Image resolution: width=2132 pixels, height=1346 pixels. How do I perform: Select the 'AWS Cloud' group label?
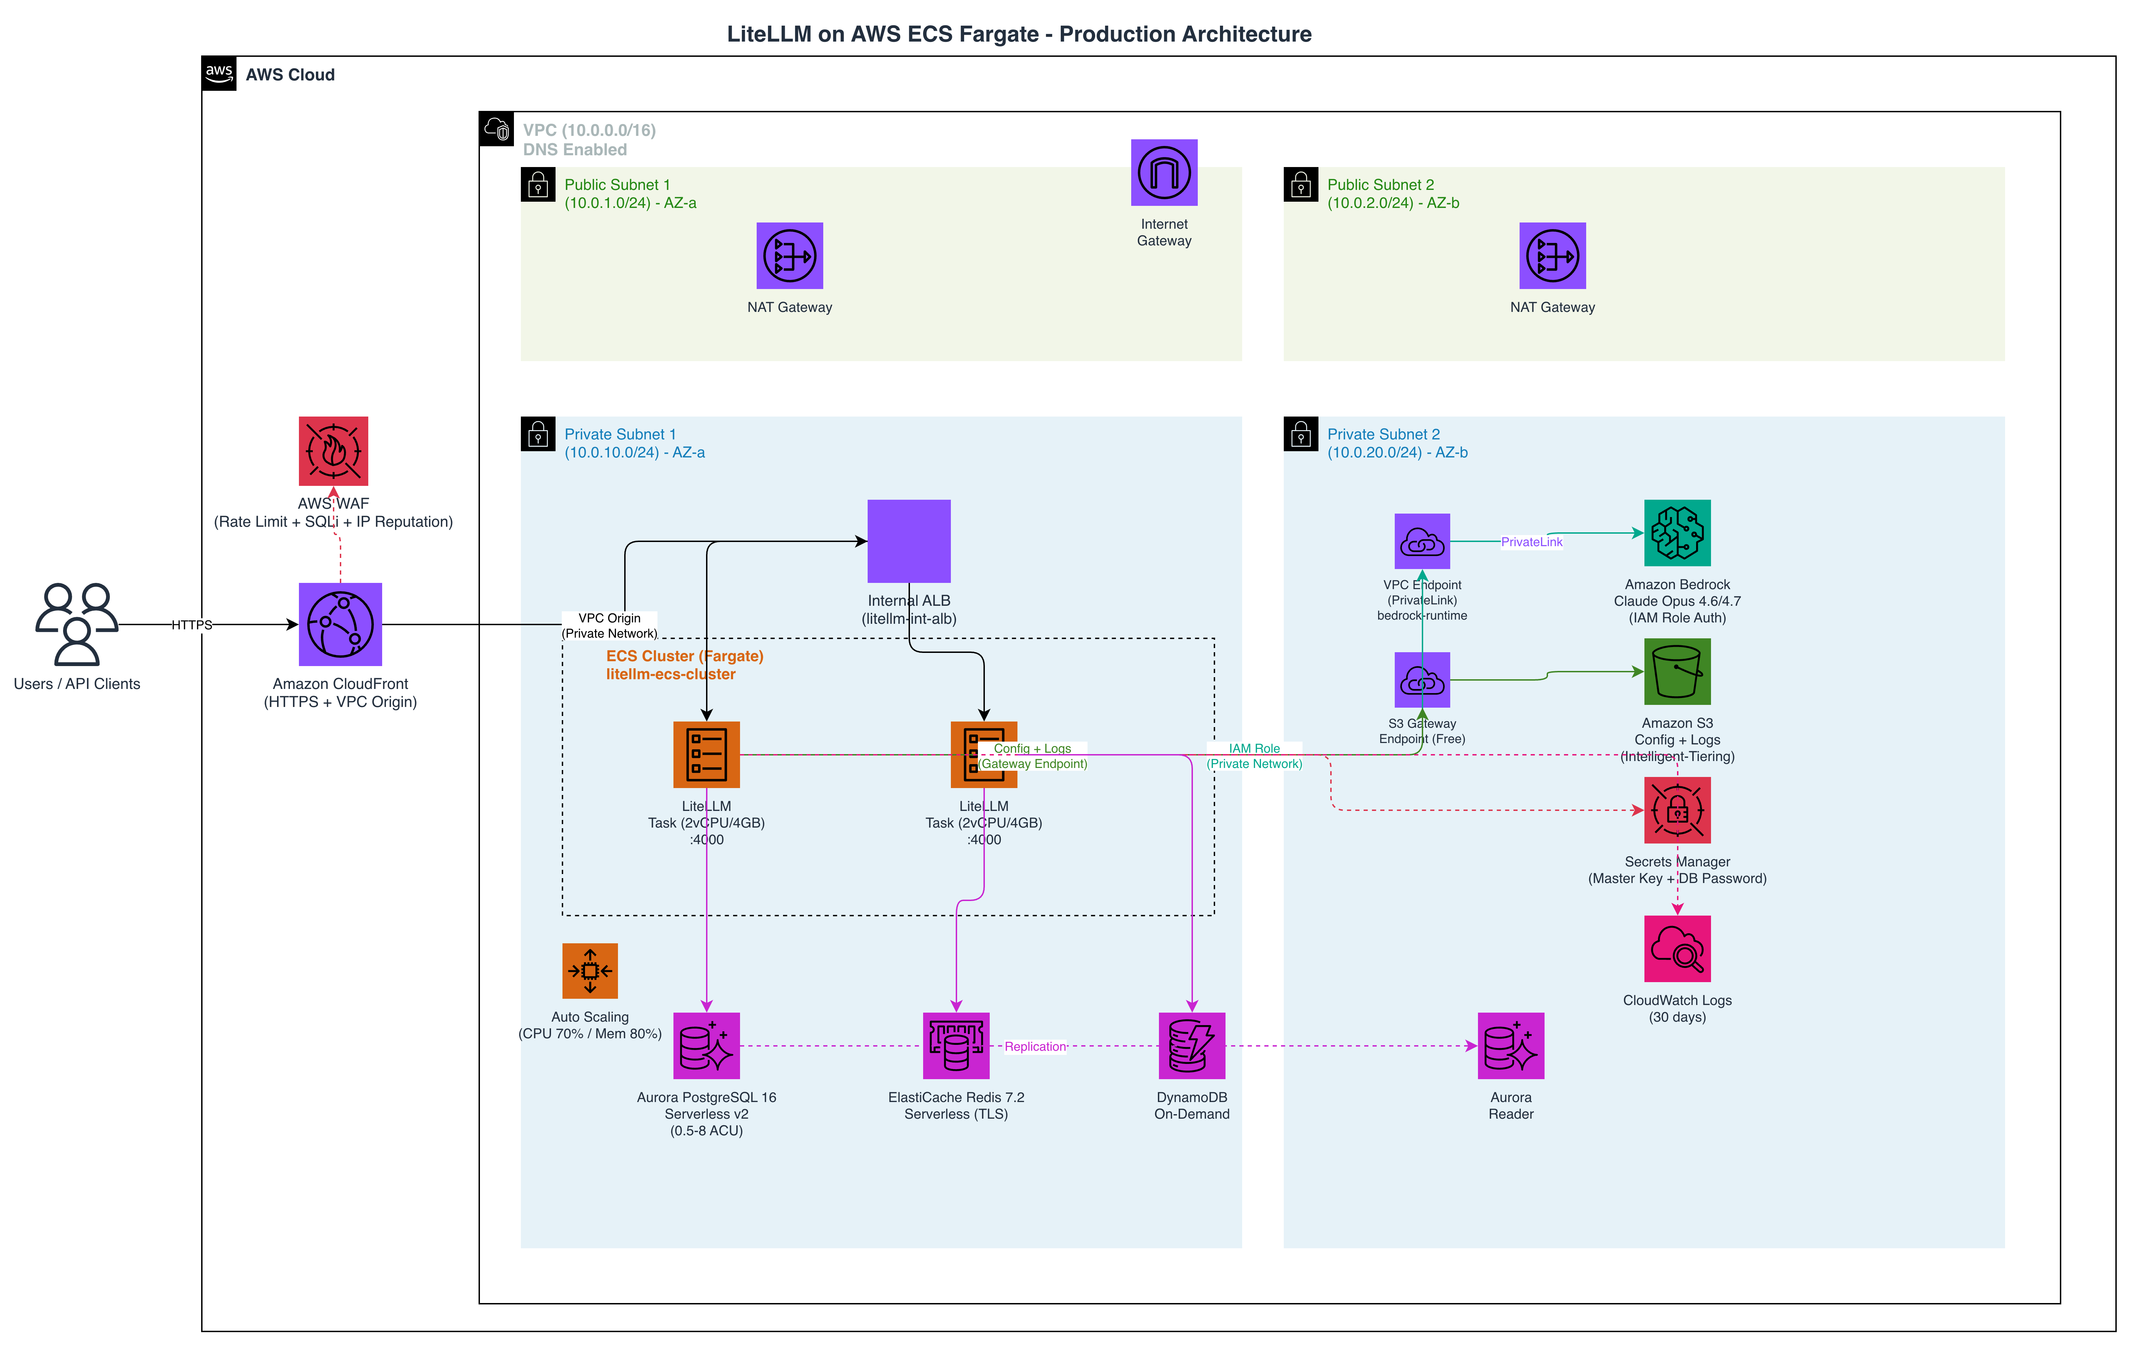(x=290, y=75)
